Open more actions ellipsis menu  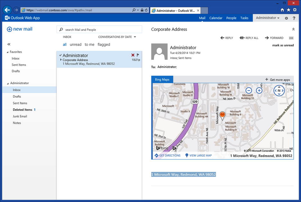[291, 38]
